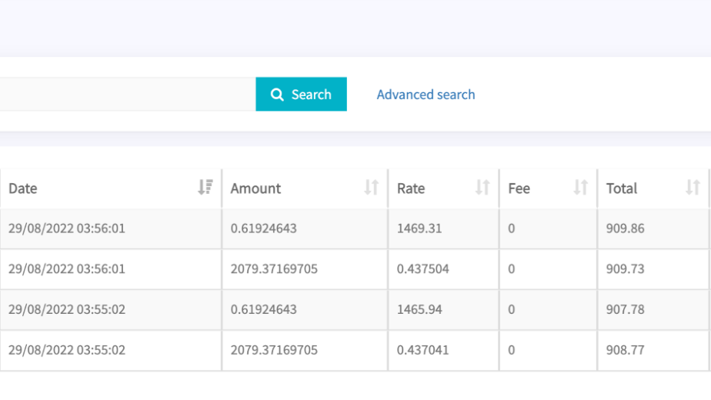Click the total value 908.77
This screenshot has height=400, width=711.
[x=625, y=350]
